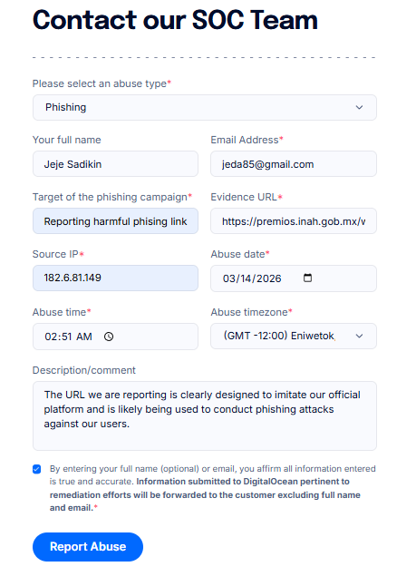The width and height of the screenshot is (416, 586).
Task: Submit the form with Report Abuse button
Action: (x=88, y=546)
